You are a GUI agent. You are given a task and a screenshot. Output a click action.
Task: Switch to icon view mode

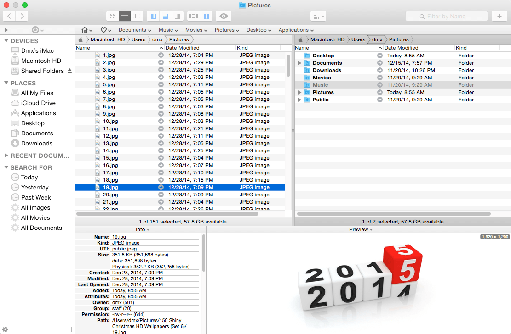[x=112, y=16]
